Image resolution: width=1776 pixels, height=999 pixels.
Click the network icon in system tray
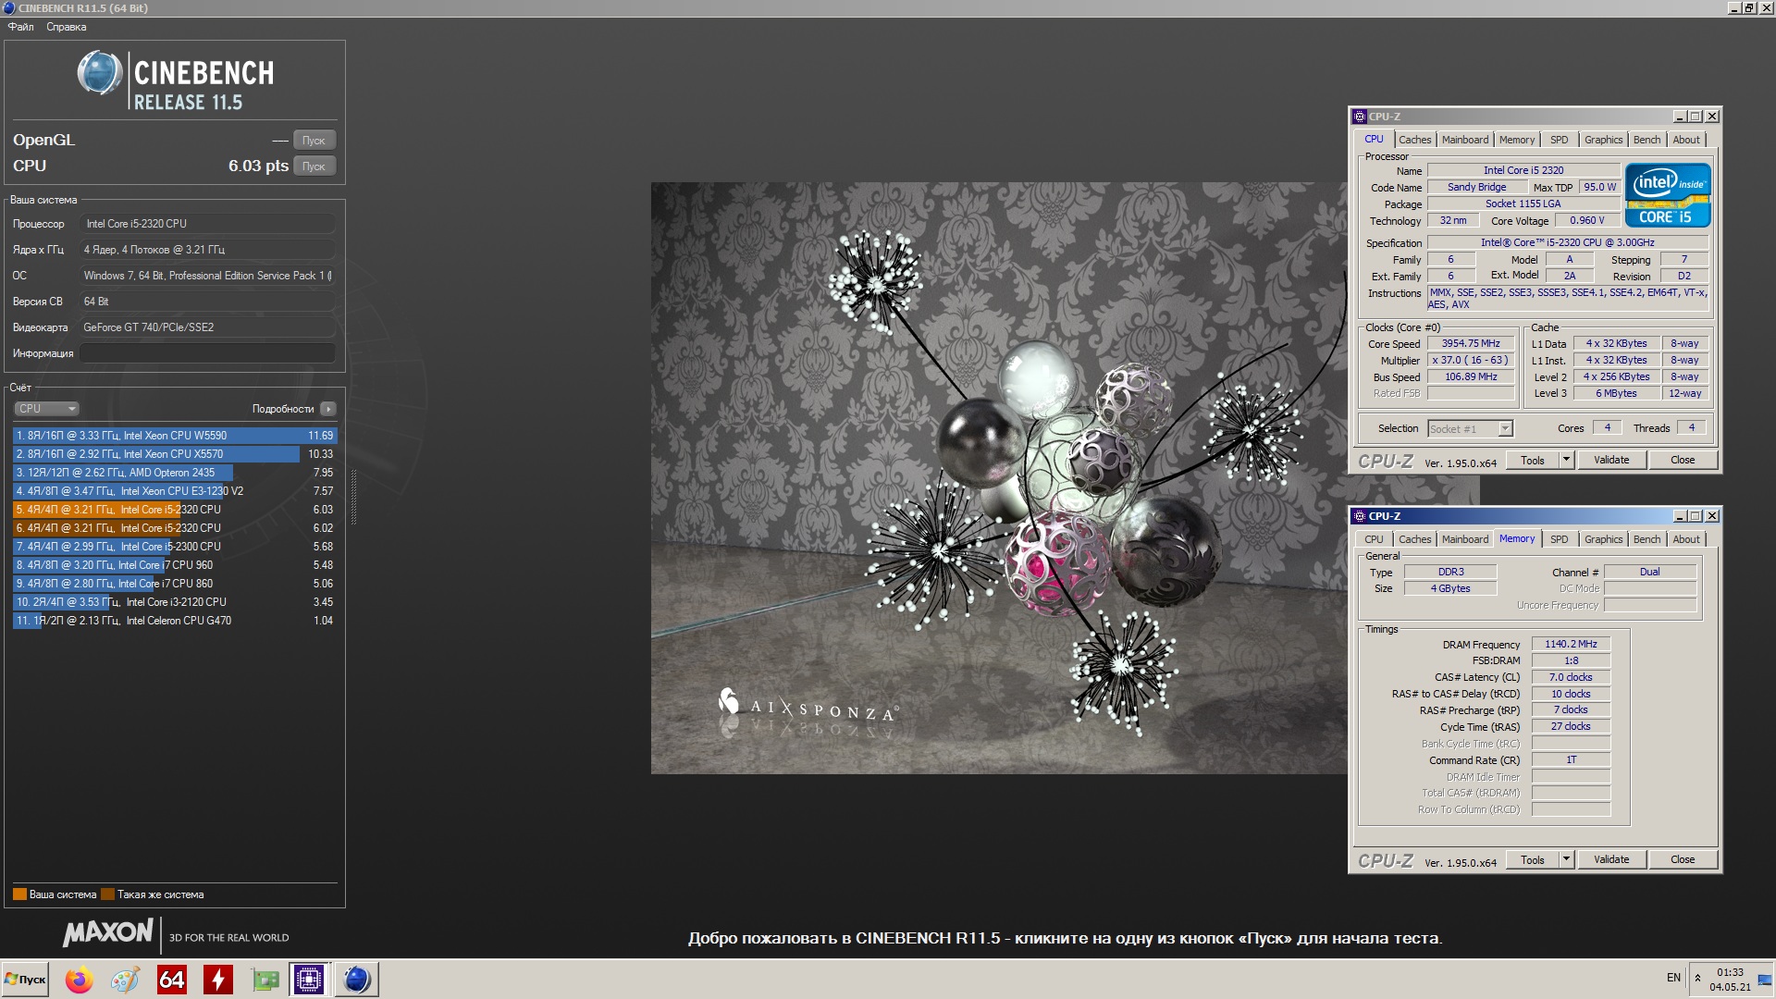[x=1764, y=980]
